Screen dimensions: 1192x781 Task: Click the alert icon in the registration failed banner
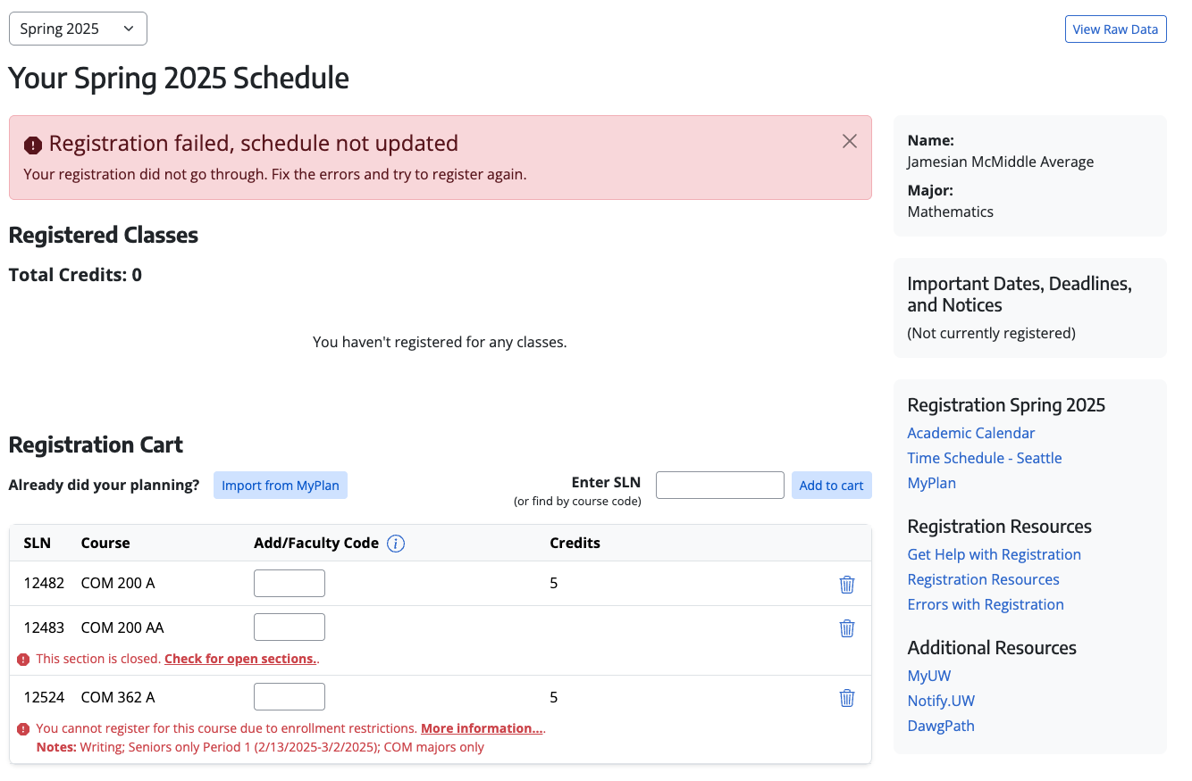[32, 143]
